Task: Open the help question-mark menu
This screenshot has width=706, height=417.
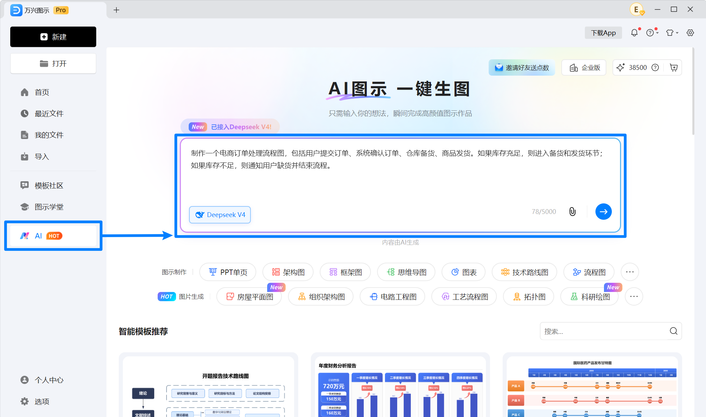Action: pos(652,33)
